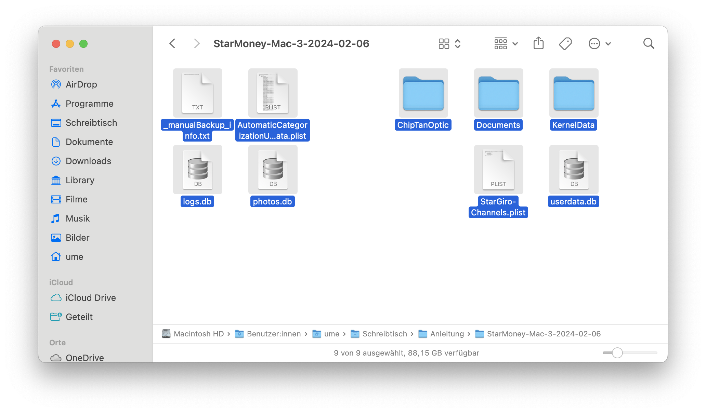Click the icon size slider
Screen dimensions: 706x413
[630, 353]
